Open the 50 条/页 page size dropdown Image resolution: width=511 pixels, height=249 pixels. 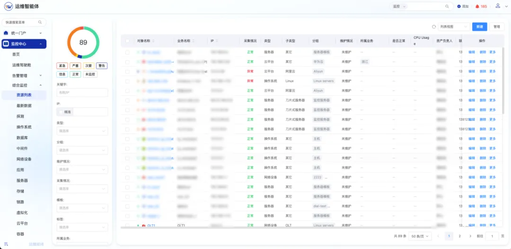420,236
